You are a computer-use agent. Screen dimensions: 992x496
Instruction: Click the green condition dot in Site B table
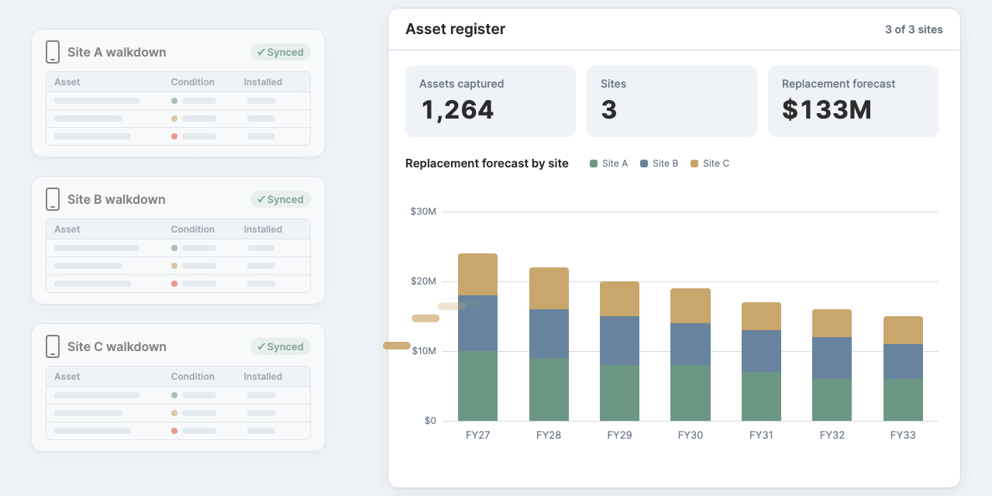point(174,248)
